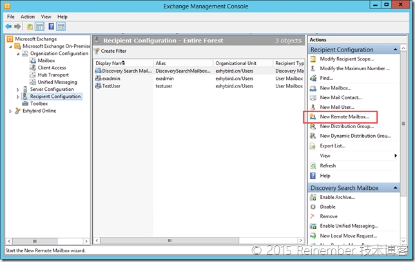Click the Help action in Actions pane
This screenshot has height=262, width=415.
(325, 176)
